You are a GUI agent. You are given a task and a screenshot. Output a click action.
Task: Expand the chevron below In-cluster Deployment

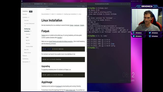25,26
